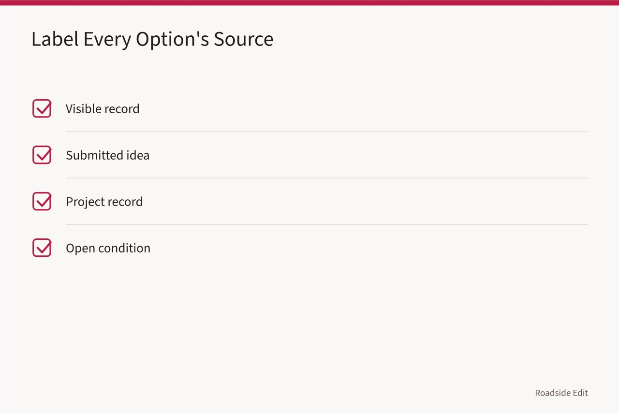
Task: Click the Visible record label text
Action: click(x=103, y=109)
